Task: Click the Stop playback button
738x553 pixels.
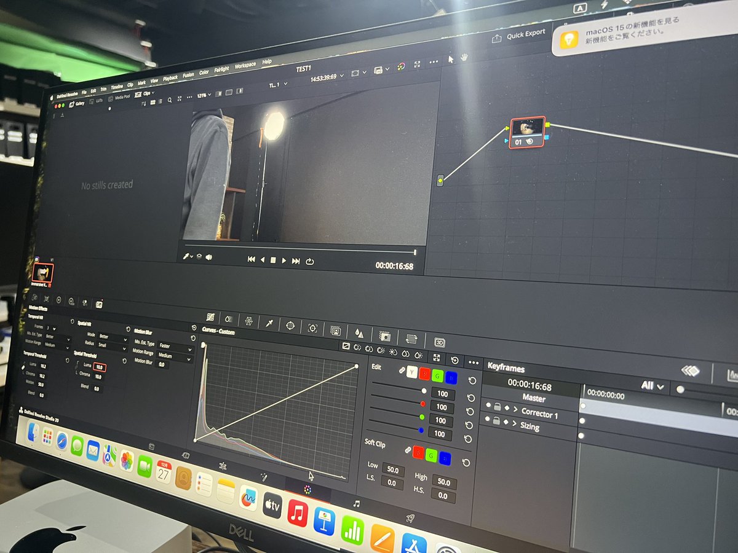Action: (x=273, y=260)
